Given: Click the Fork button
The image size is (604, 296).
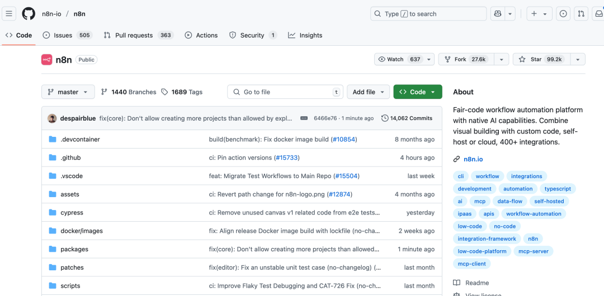Looking at the screenshot, I should (466, 59).
